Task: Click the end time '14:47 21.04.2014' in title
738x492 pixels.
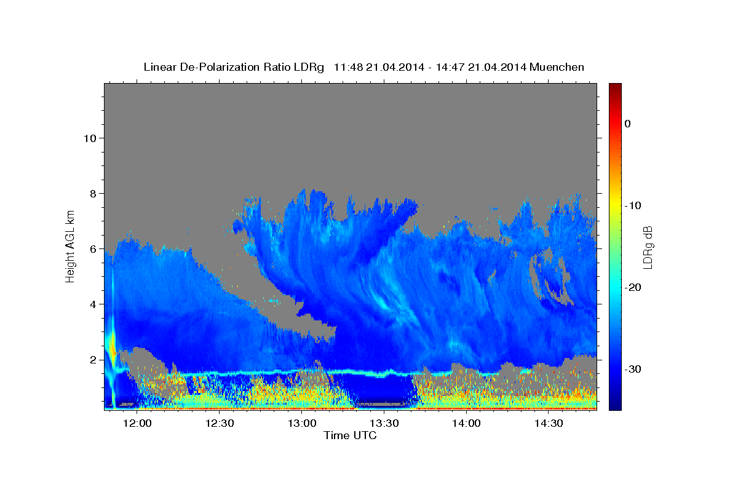Action: (x=480, y=67)
